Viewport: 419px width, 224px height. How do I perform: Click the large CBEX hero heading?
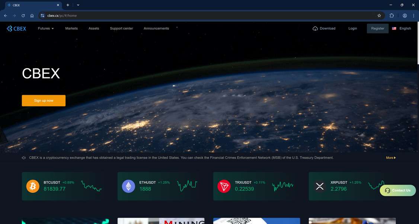pos(41,73)
